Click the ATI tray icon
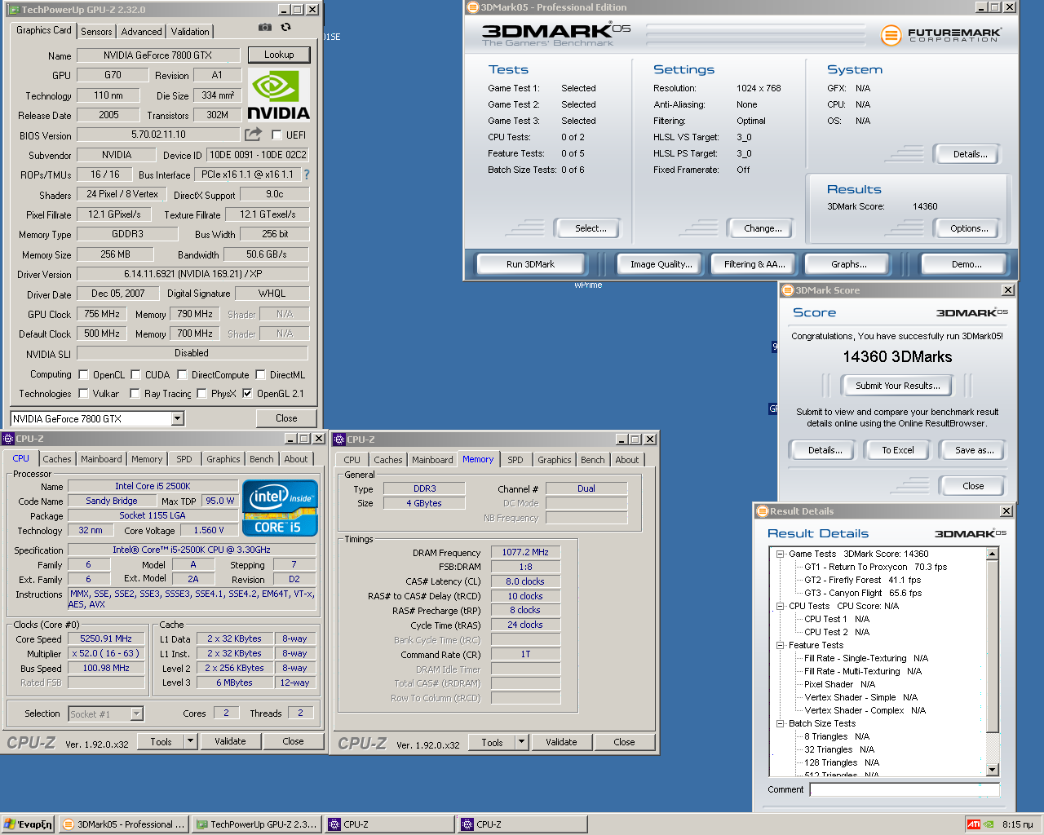Image resolution: width=1044 pixels, height=835 pixels. [974, 824]
